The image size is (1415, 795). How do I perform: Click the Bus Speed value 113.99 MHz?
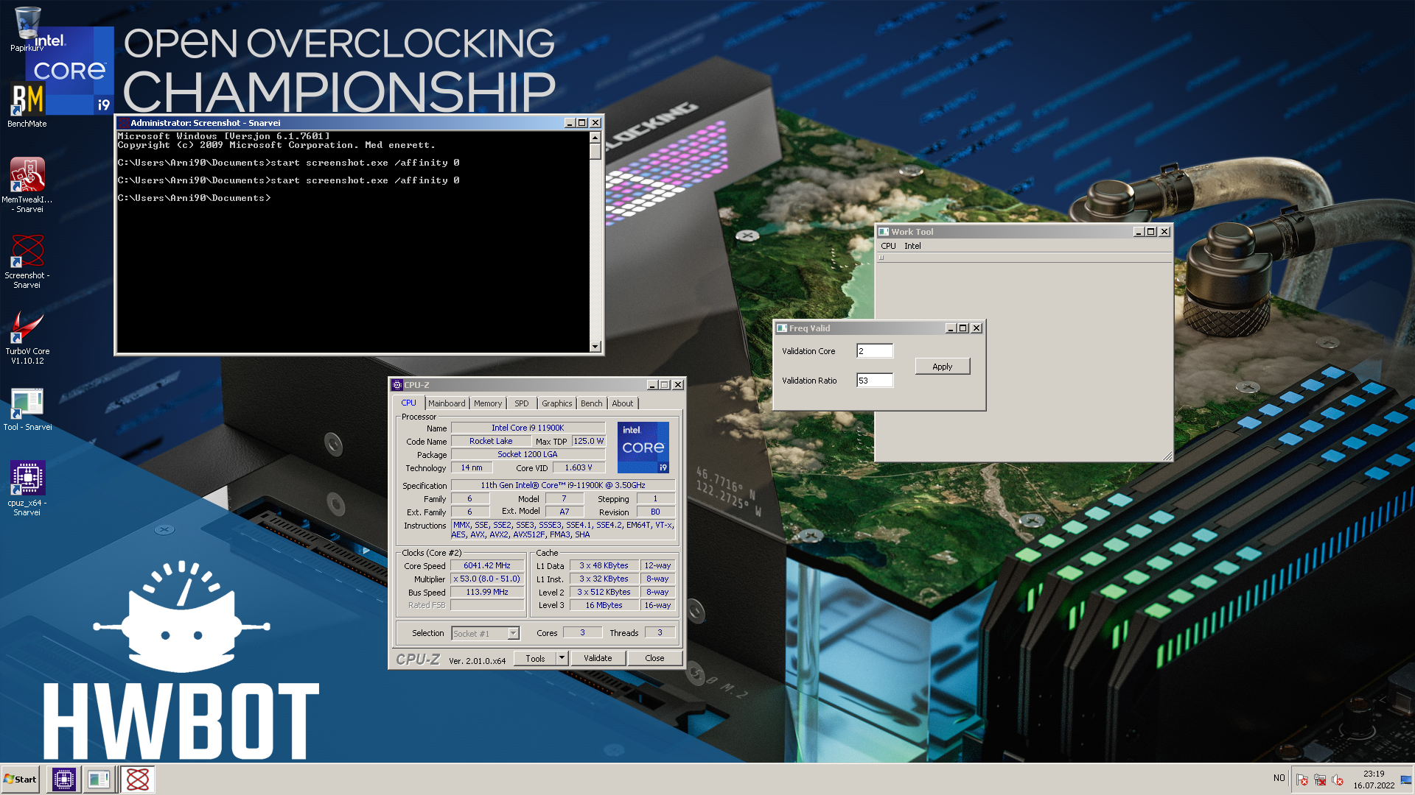click(x=487, y=592)
